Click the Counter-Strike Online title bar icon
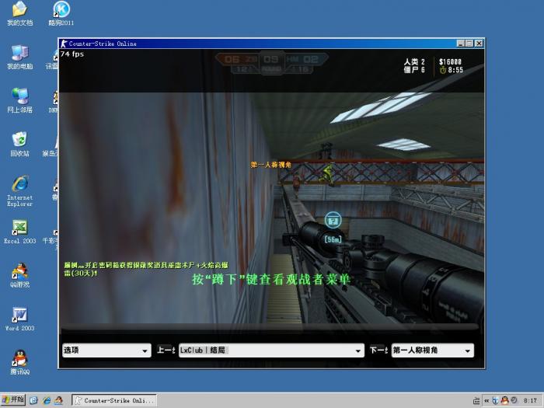This screenshot has width=544, height=408. point(64,44)
